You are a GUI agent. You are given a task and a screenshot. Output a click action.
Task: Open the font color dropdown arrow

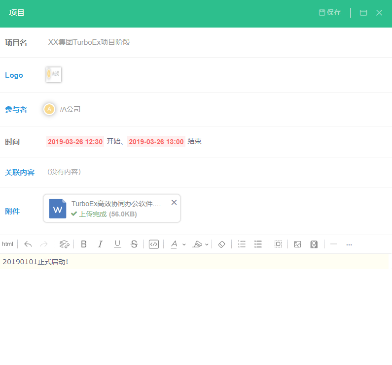tap(184, 244)
